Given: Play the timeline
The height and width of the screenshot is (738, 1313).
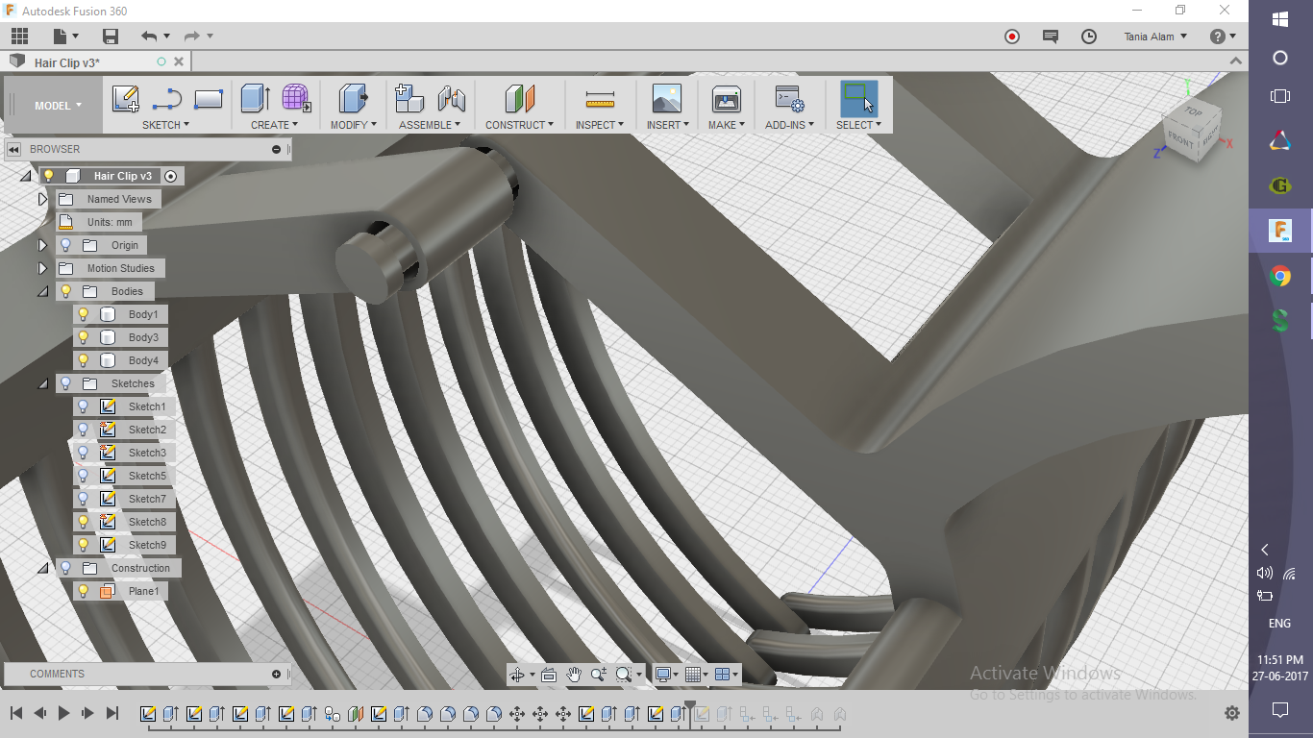Looking at the screenshot, I should [64, 713].
